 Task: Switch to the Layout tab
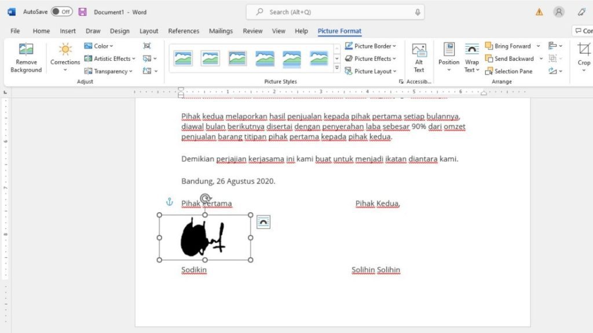pos(149,31)
